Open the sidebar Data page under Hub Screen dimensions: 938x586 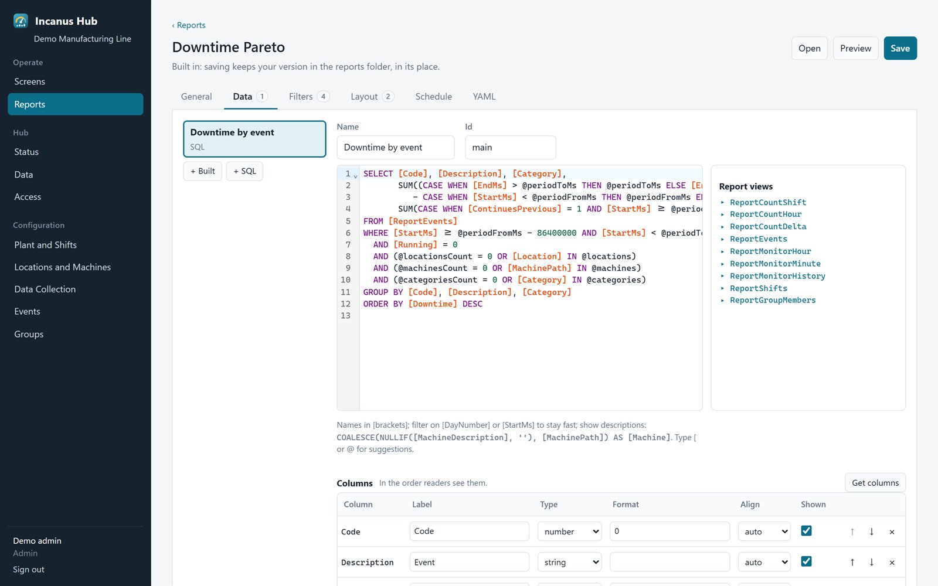click(x=75, y=175)
